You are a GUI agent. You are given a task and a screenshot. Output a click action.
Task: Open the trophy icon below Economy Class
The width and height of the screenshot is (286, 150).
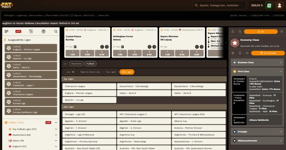point(240,53)
